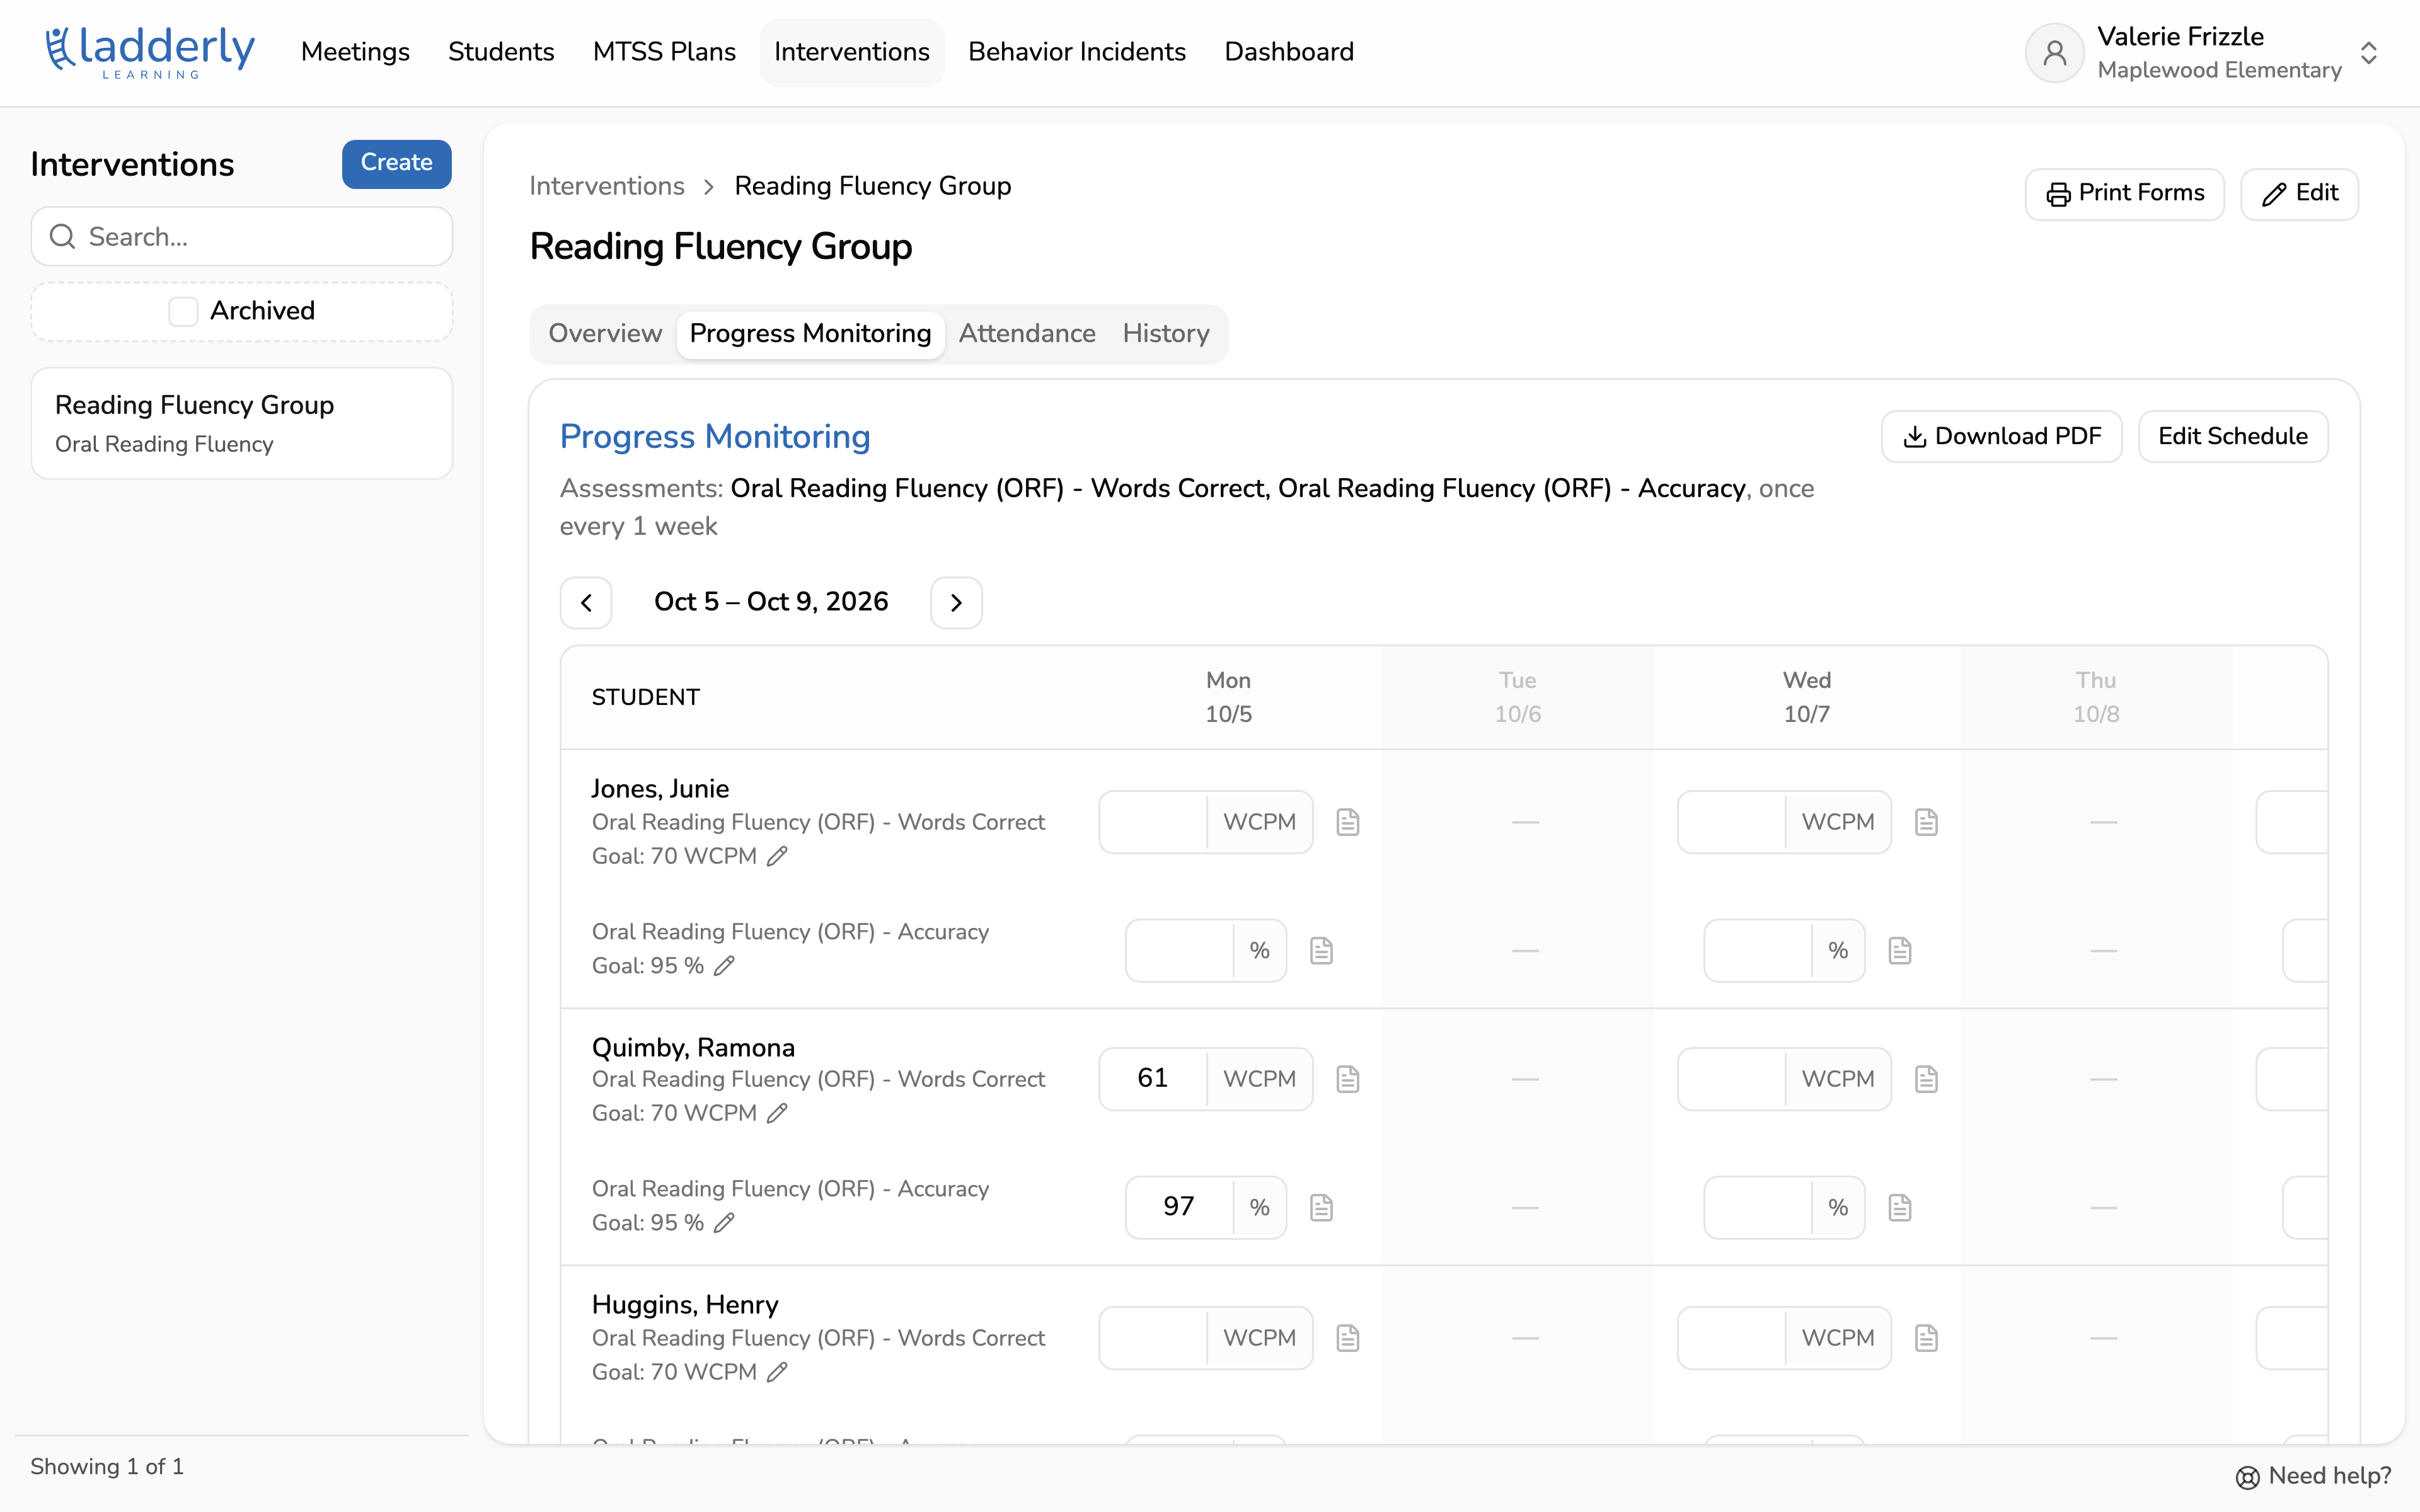Open Junie Jones Wednesday accuracy note icon
Viewport: 2420px width, 1512px height.
[x=1900, y=950]
